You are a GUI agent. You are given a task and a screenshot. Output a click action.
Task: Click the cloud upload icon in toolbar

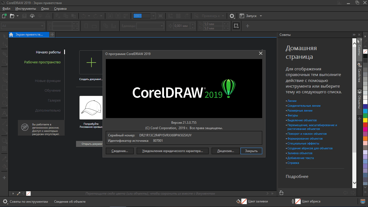pos(40,16)
